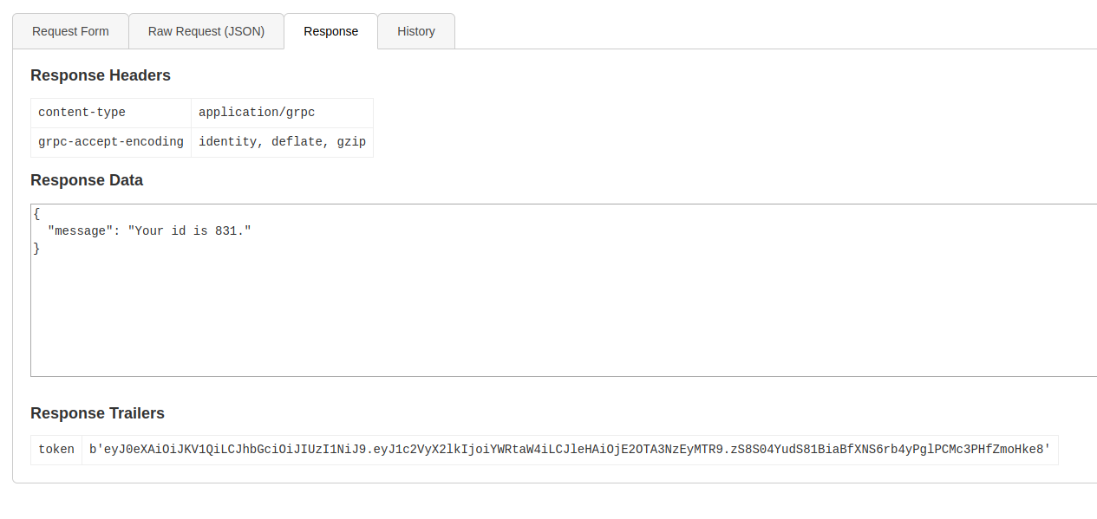The height and width of the screenshot is (519, 1097).
Task: Click the Response Data heading
Action: (87, 180)
